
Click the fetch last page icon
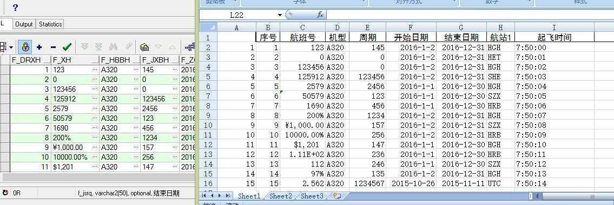point(98,47)
